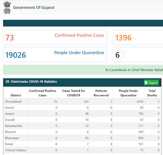163x155 pixels.
Task: Click the Total Deaths column header
Action: (x=152, y=93)
